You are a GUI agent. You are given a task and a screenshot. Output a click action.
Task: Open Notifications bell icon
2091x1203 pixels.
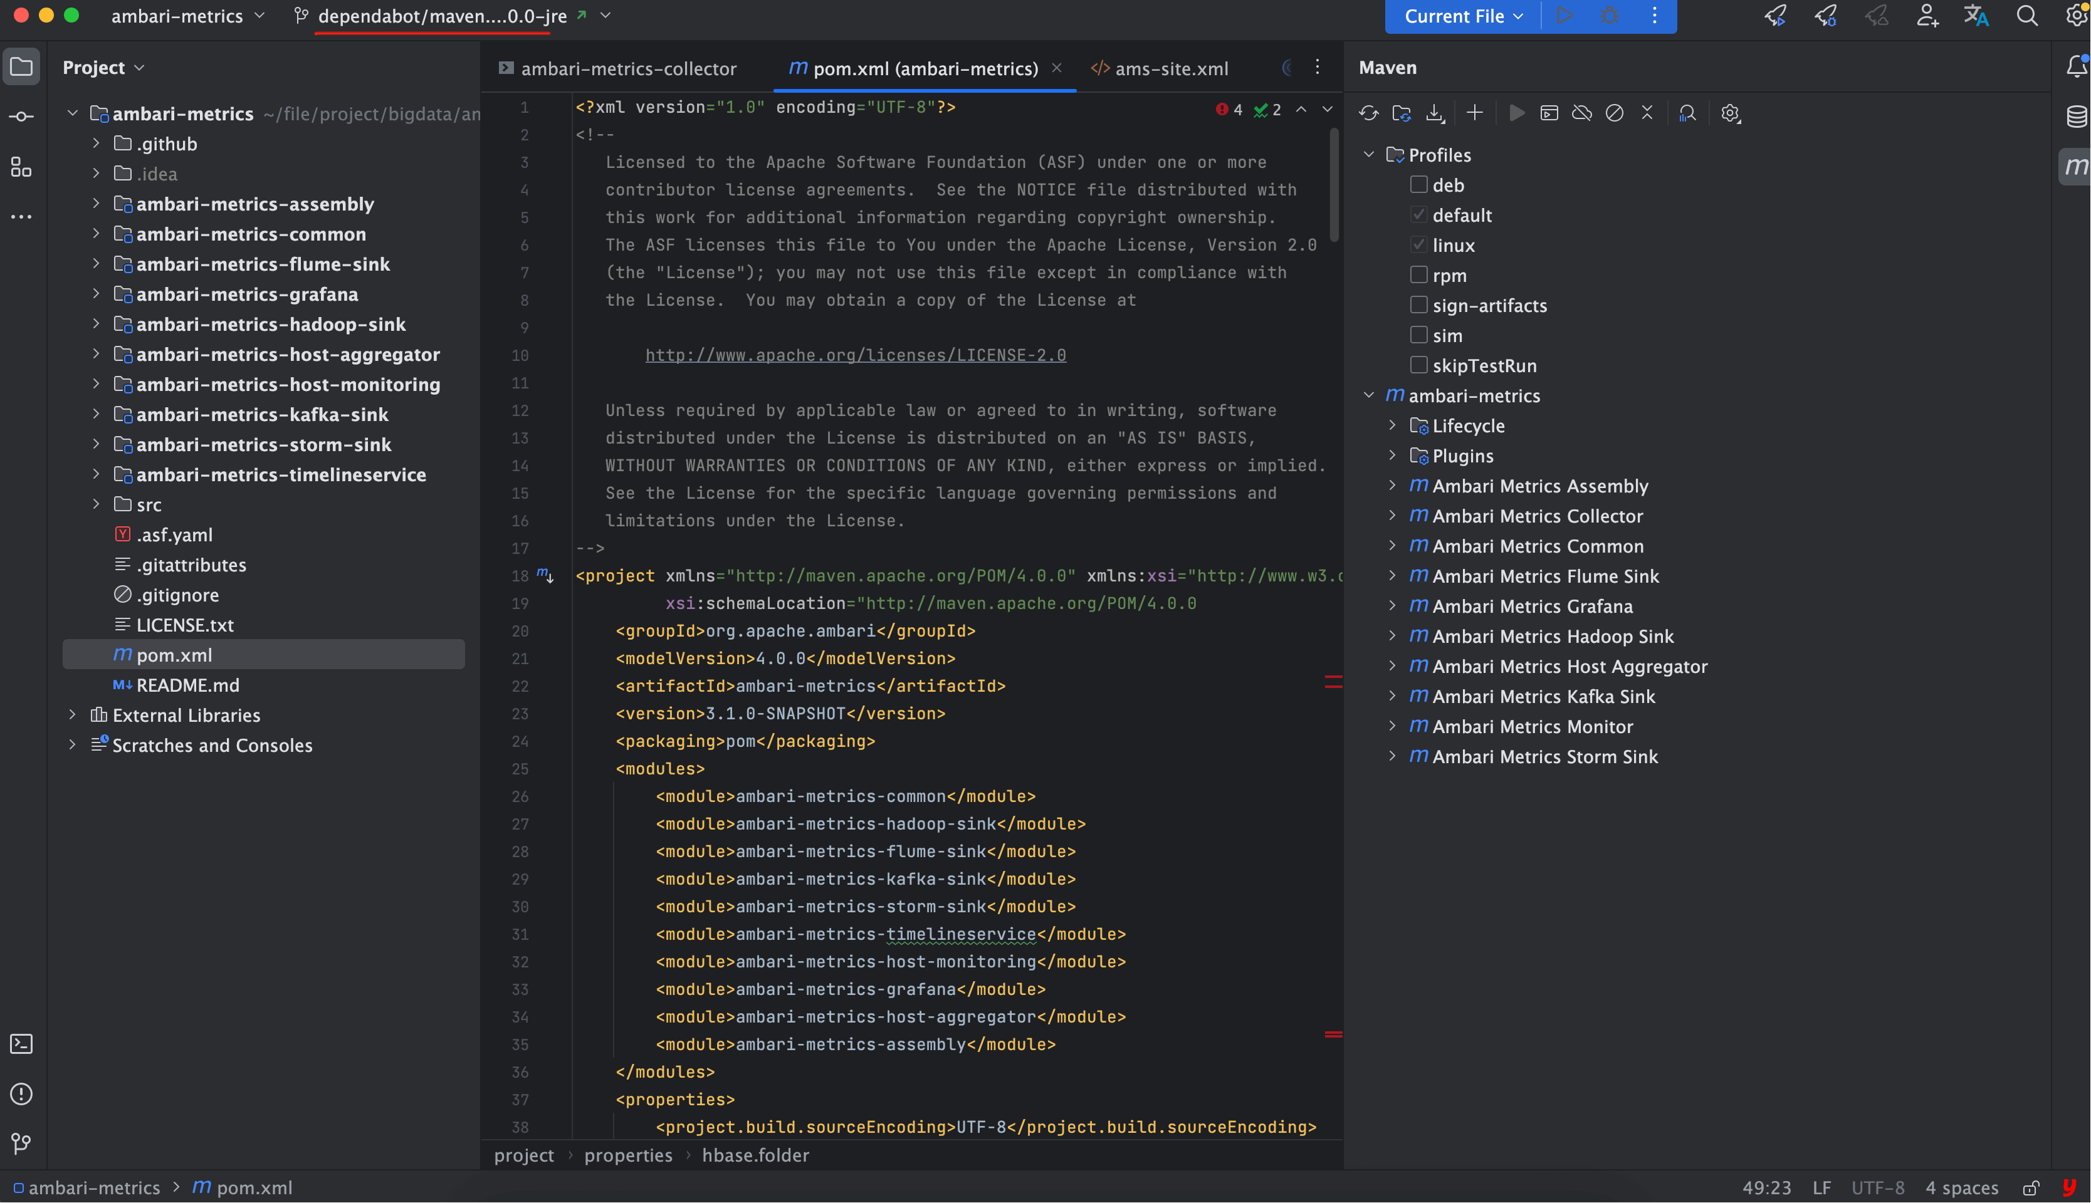(x=2076, y=66)
